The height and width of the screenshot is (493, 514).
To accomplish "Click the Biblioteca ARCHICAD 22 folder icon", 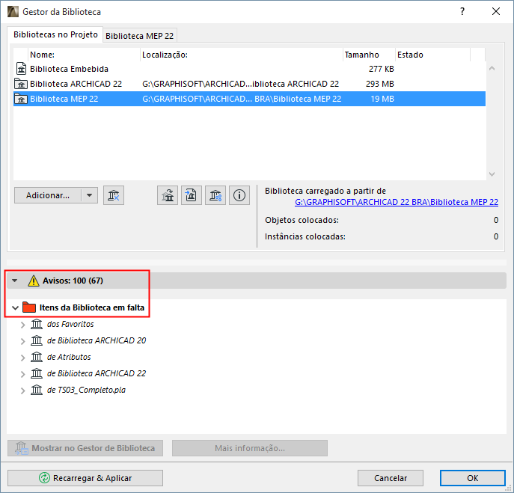I will (21, 84).
